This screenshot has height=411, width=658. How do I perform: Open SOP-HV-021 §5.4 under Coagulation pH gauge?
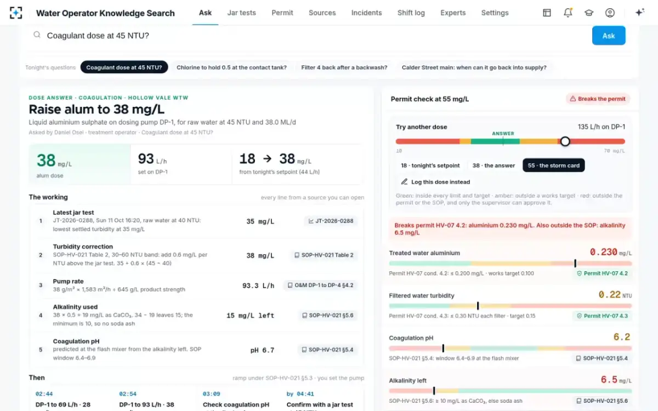point(602,358)
